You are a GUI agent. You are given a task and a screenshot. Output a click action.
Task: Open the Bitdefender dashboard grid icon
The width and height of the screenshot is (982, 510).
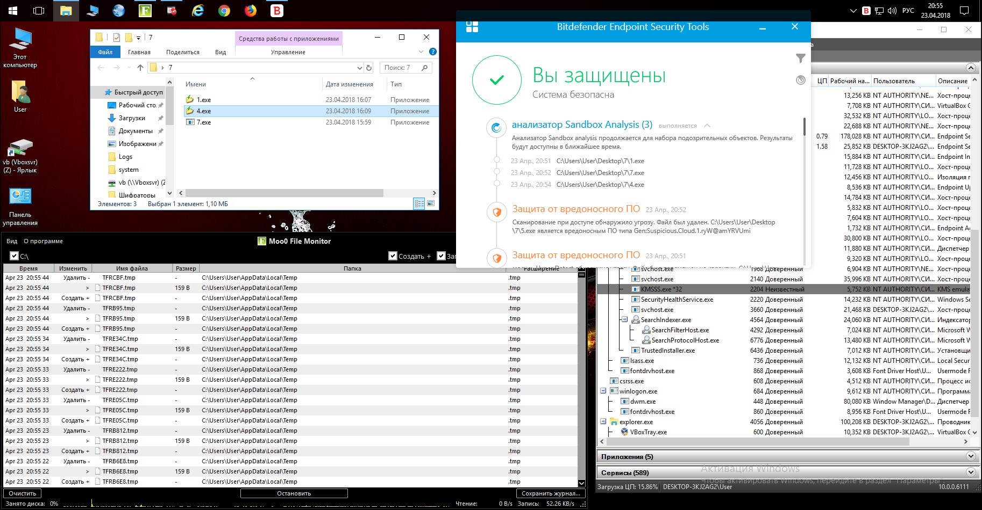(x=472, y=27)
